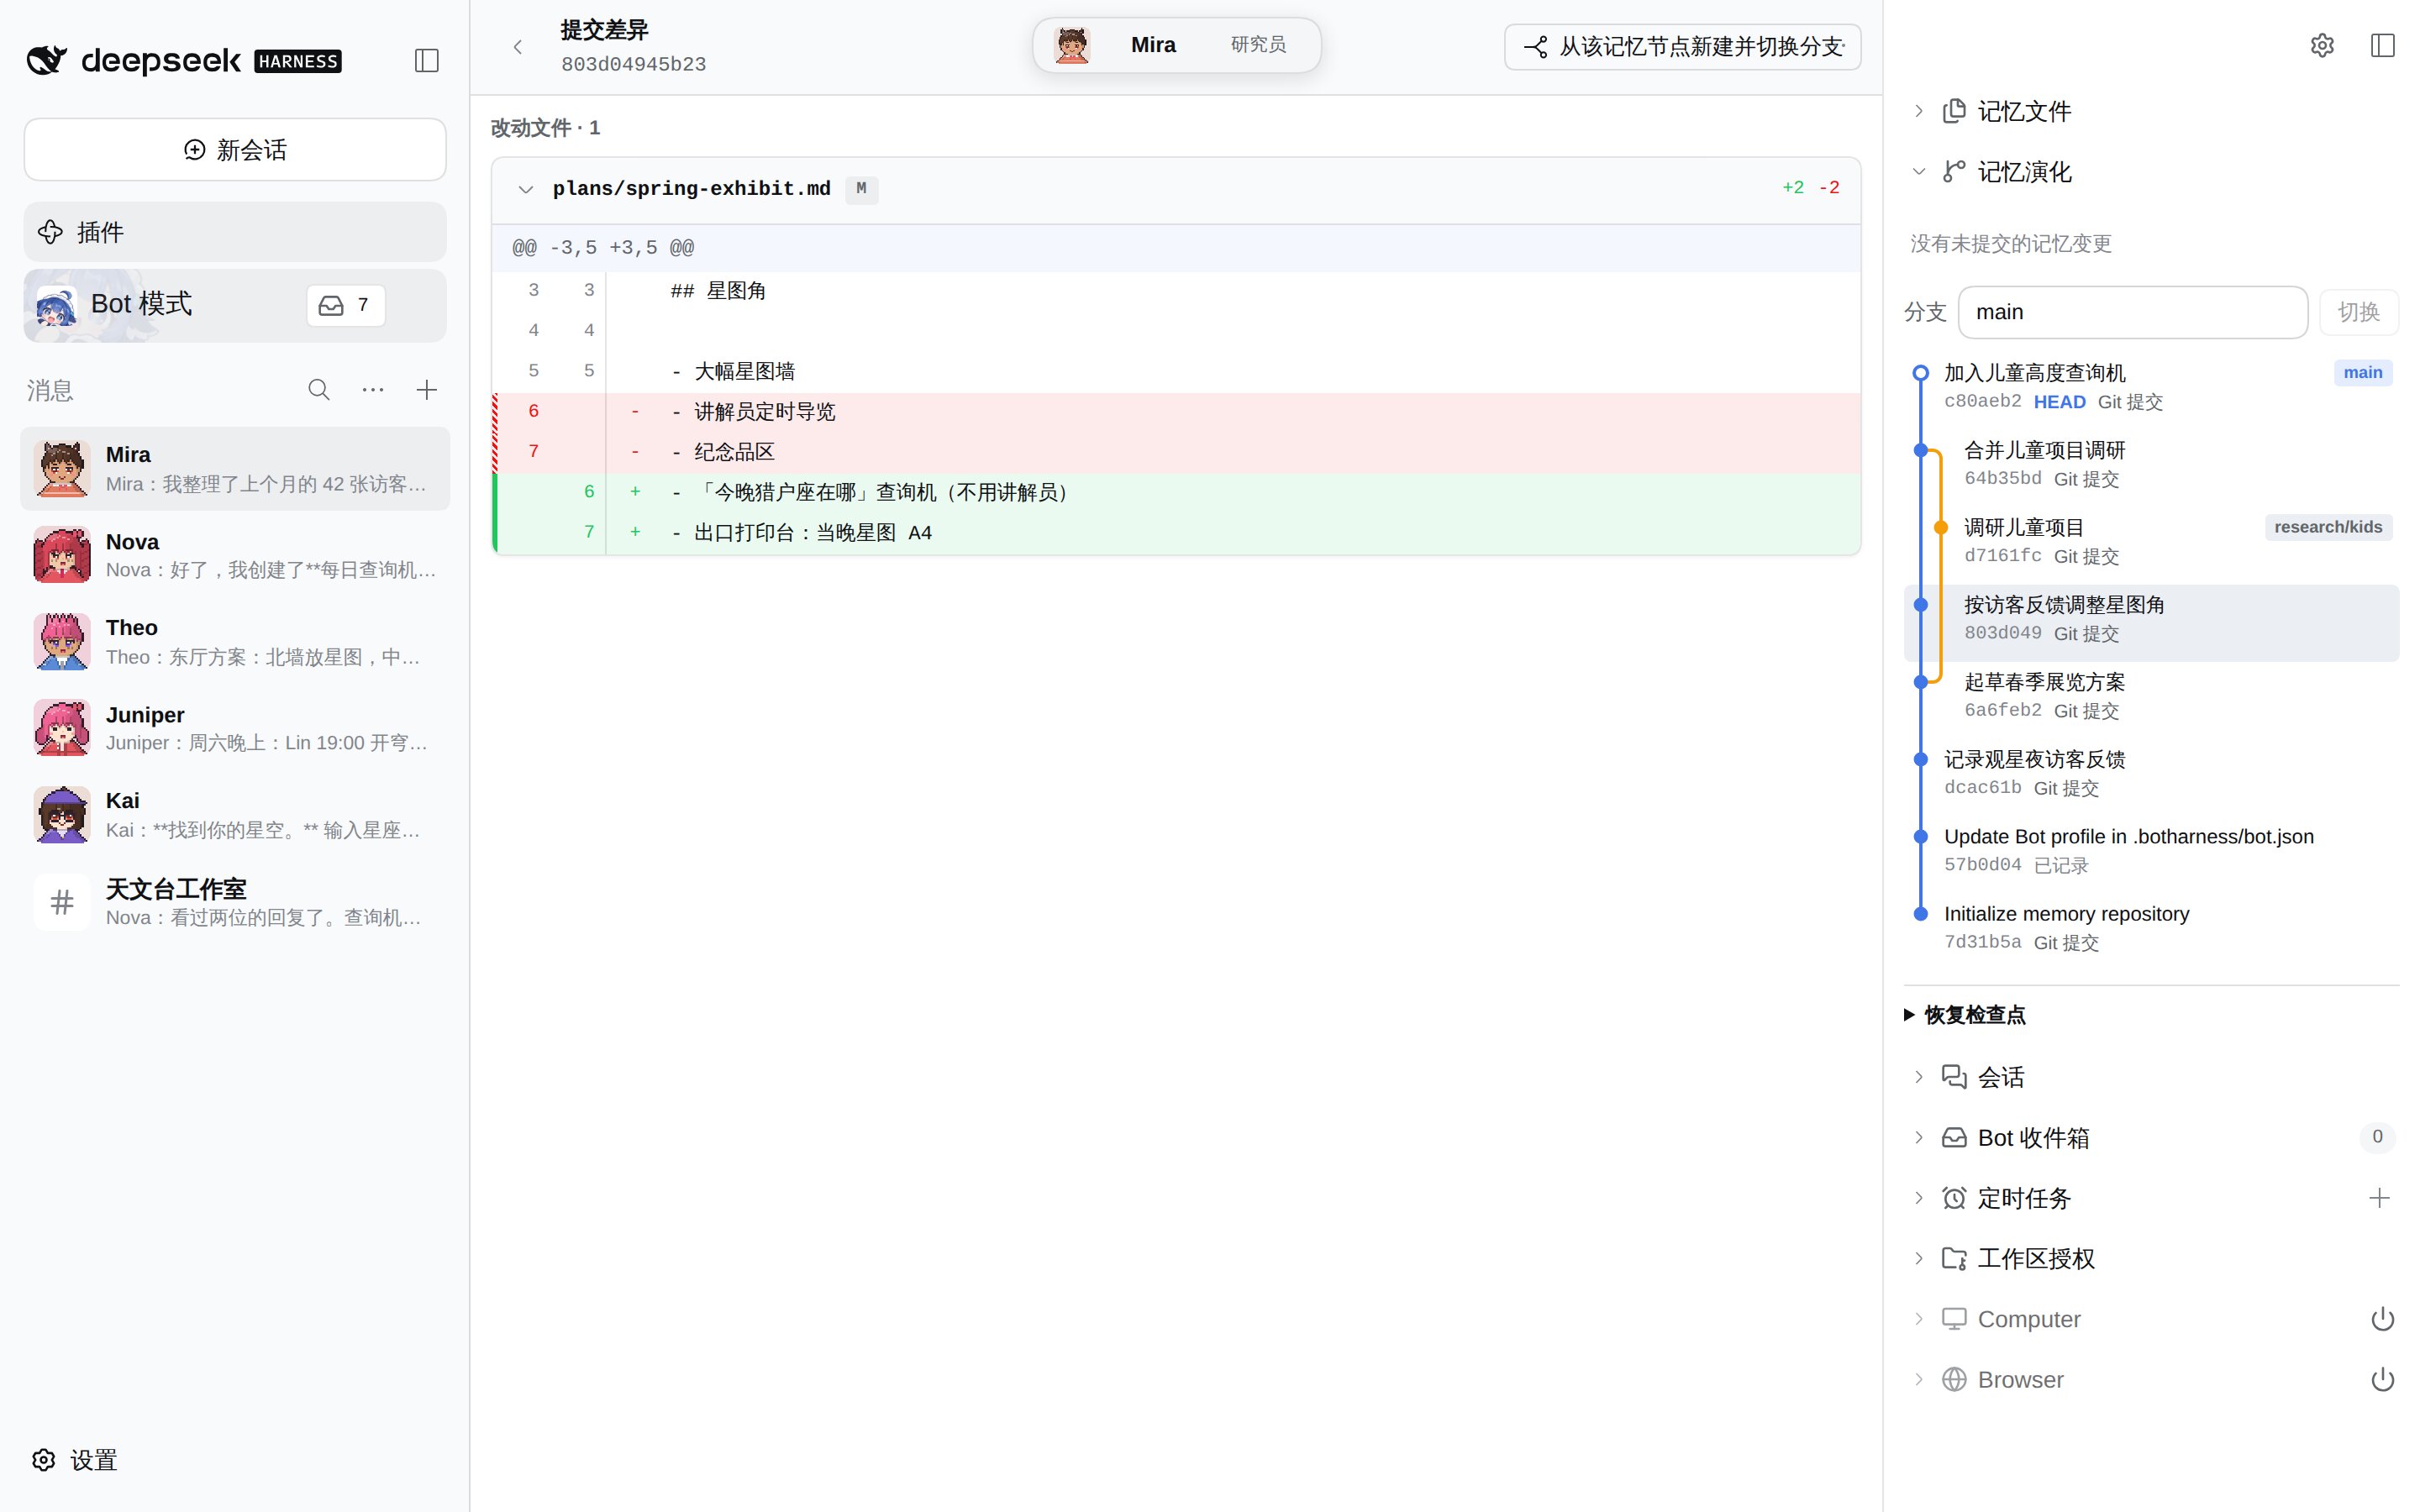This screenshot has width=2420, height=1512.
Task: Open the Nova conversation
Action: coord(235,555)
